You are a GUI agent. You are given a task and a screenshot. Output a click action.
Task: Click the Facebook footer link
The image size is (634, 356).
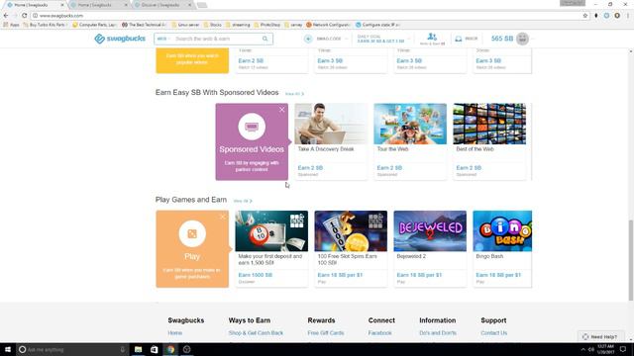point(379,333)
